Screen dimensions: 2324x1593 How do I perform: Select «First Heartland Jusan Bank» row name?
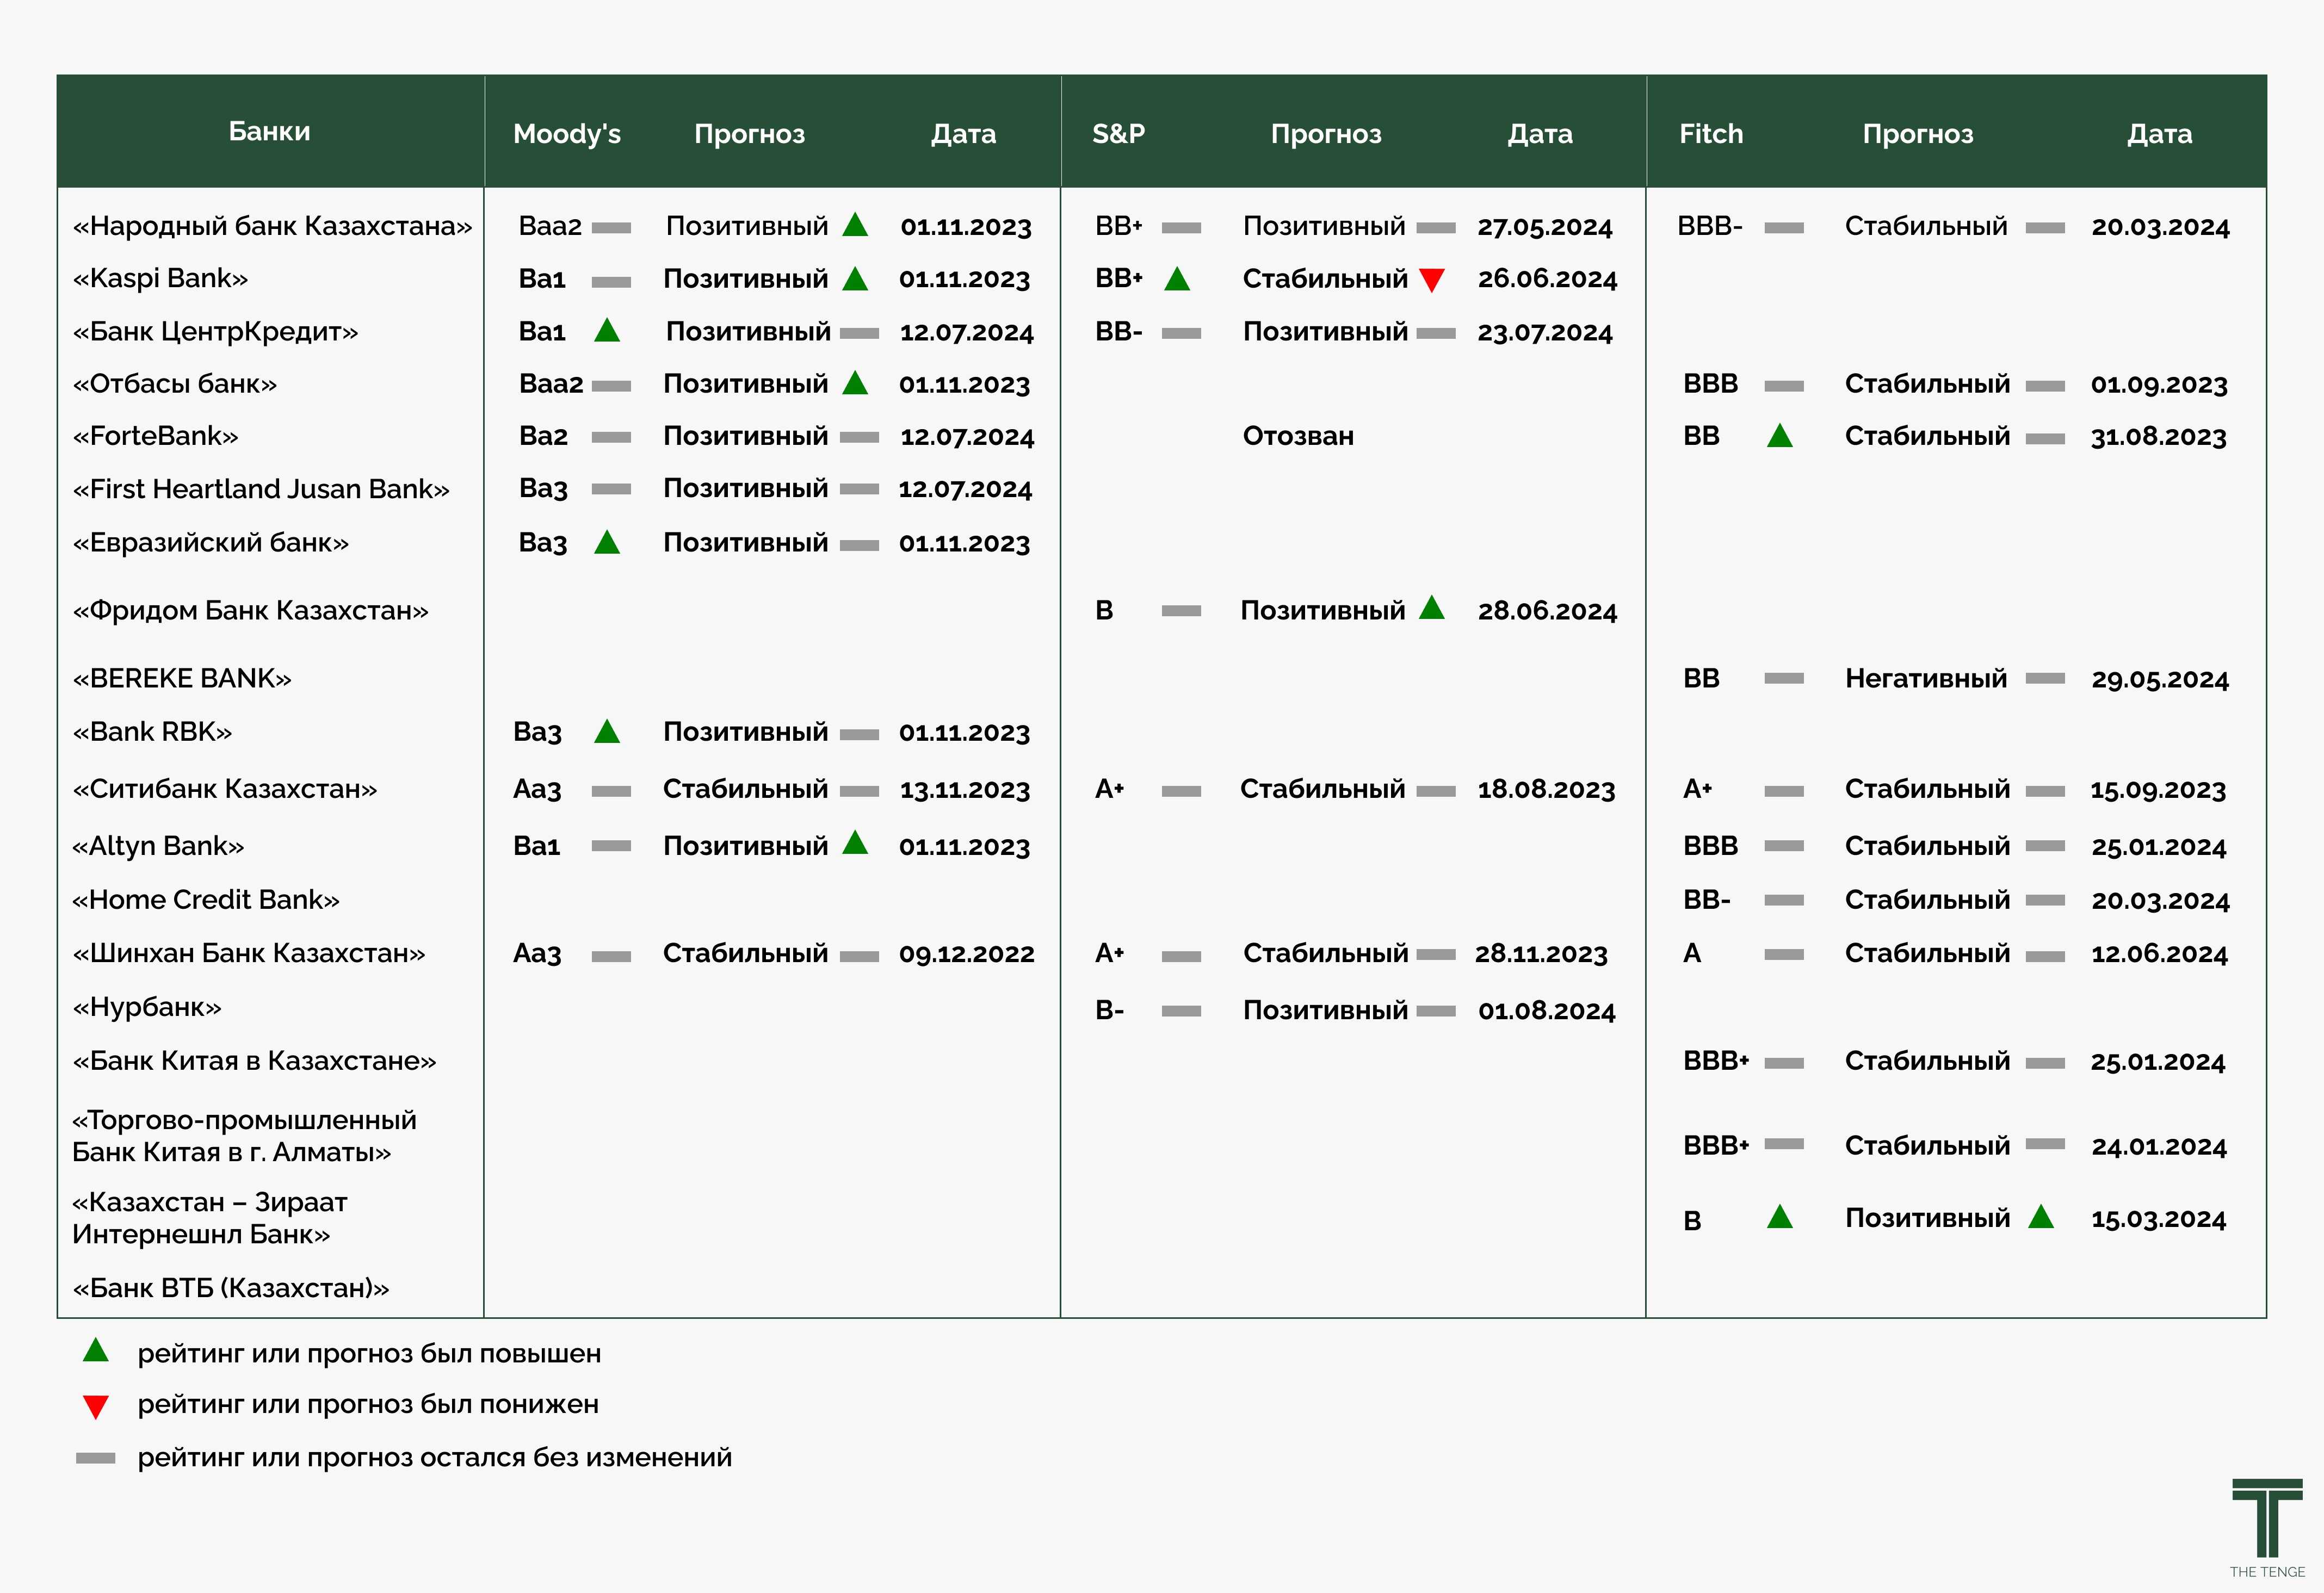click(x=261, y=489)
